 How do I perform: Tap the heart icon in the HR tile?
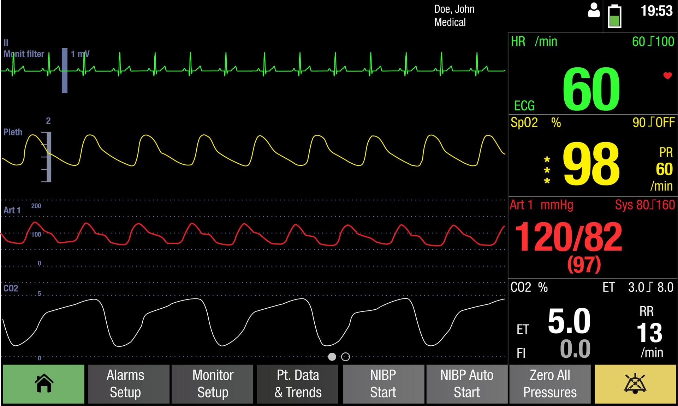click(667, 75)
